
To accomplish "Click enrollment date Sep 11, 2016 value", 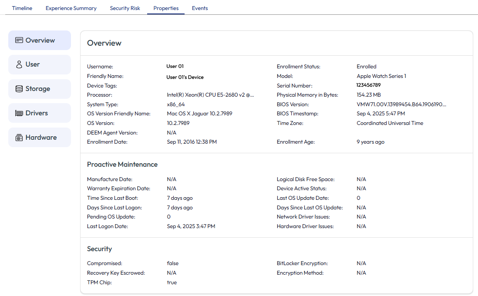I will tap(192, 142).
